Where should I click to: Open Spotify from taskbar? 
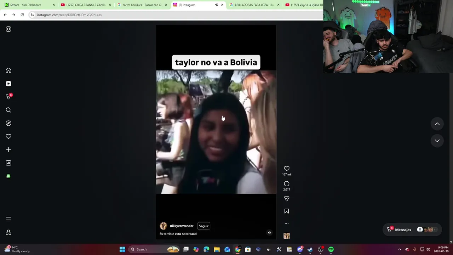click(331, 249)
